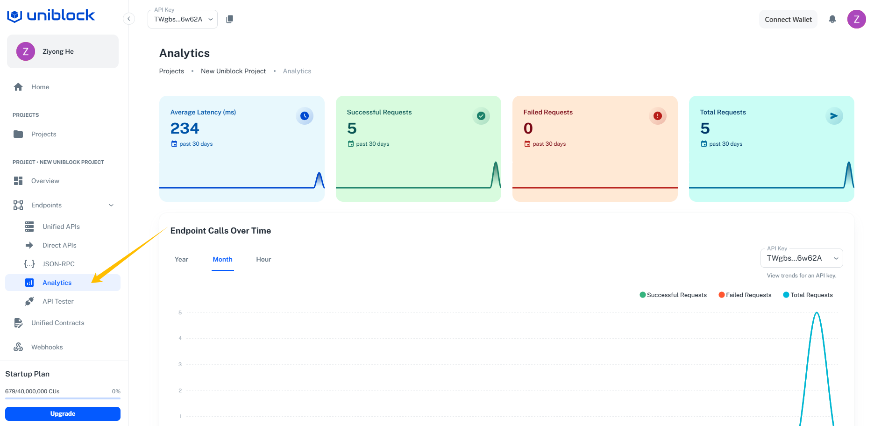Click the Endpoint Calls Over Time heading

220,231
